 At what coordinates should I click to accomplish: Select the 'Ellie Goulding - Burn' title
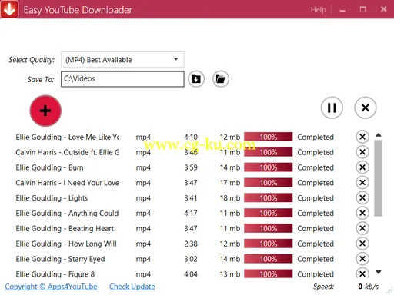[x=49, y=167]
